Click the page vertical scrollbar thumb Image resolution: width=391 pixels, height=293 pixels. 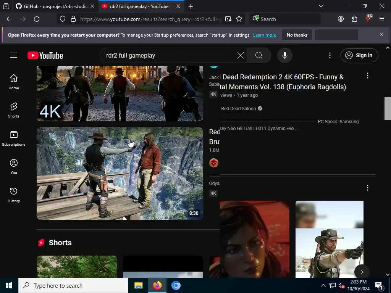388,109
